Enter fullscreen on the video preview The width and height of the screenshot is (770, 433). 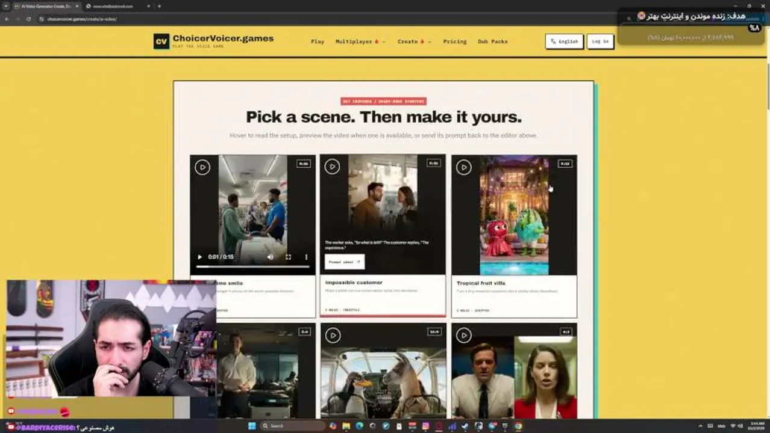(288, 257)
